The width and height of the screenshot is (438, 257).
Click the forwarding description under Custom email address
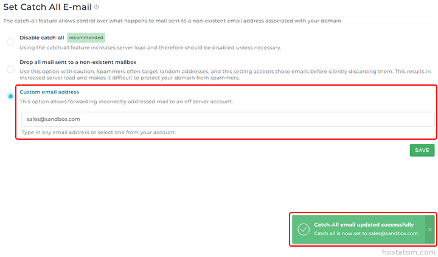click(x=126, y=101)
